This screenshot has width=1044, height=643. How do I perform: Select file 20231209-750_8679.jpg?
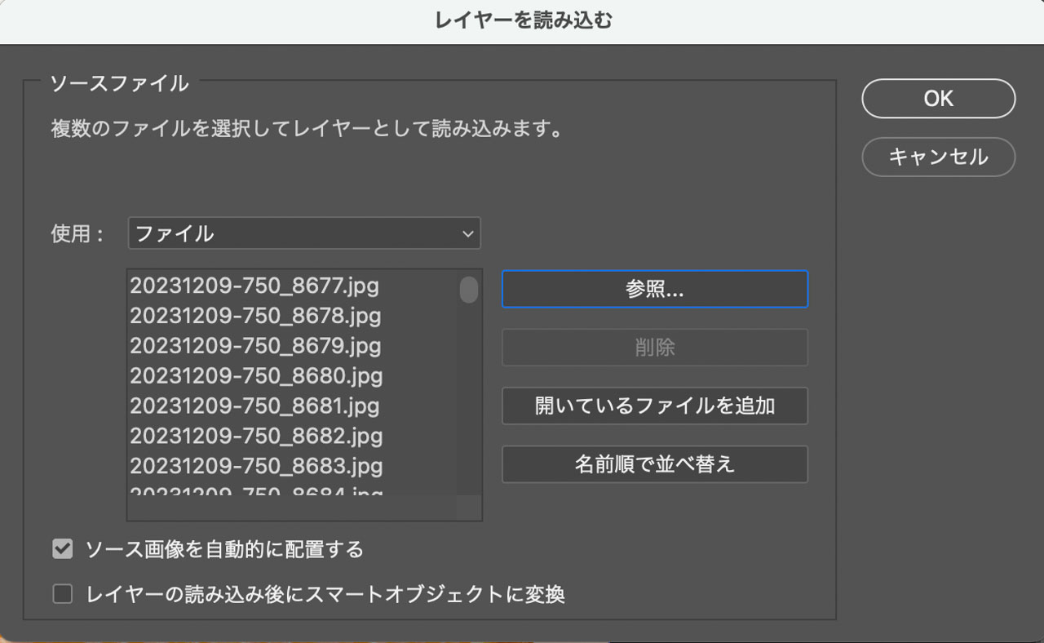point(255,346)
